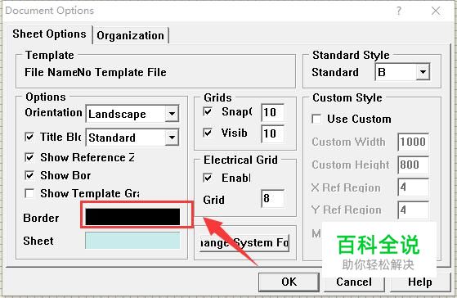Switch to the Sheet Options tab
The width and height of the screenshot is (457, 298).
[49, 34]
